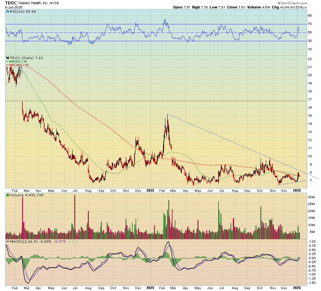Click the tallest volume bar in late February 2024

tap(22, 218)
